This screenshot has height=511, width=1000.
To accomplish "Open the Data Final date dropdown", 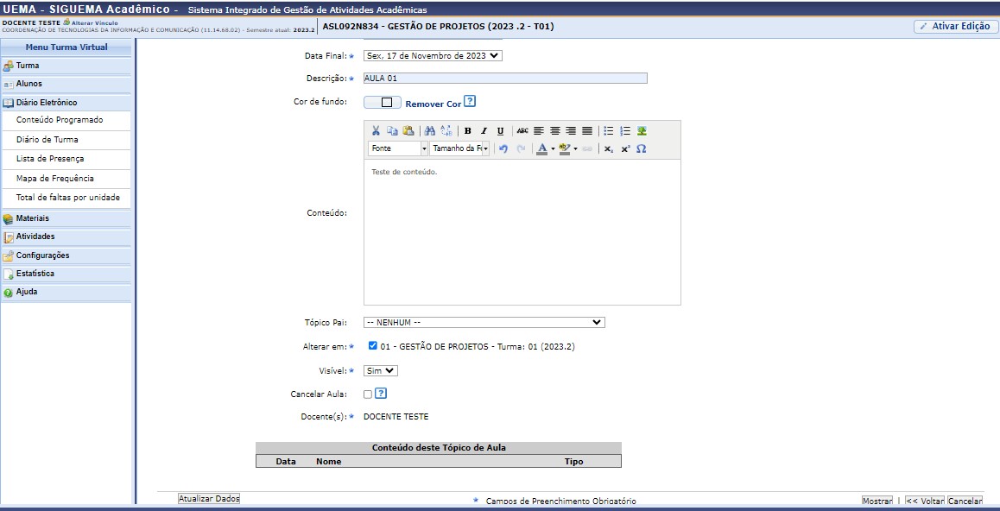I will [x=433, y=55].
